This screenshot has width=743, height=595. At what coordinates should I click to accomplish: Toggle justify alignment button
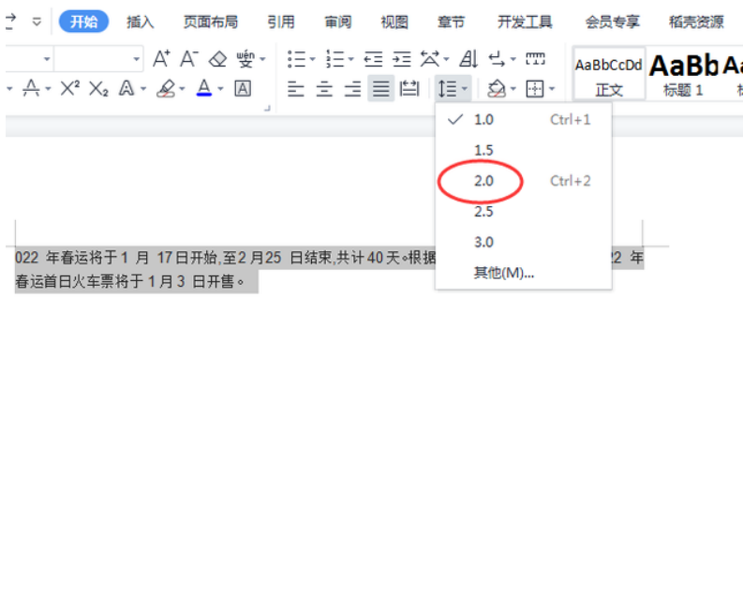(380, 89)
